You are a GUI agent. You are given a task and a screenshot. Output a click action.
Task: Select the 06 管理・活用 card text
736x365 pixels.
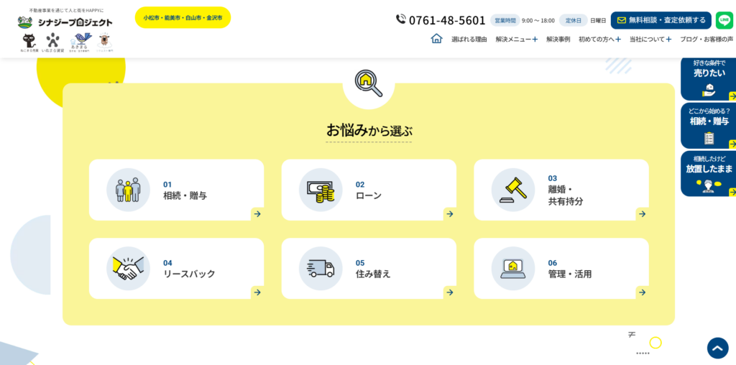tap(570, 269)
